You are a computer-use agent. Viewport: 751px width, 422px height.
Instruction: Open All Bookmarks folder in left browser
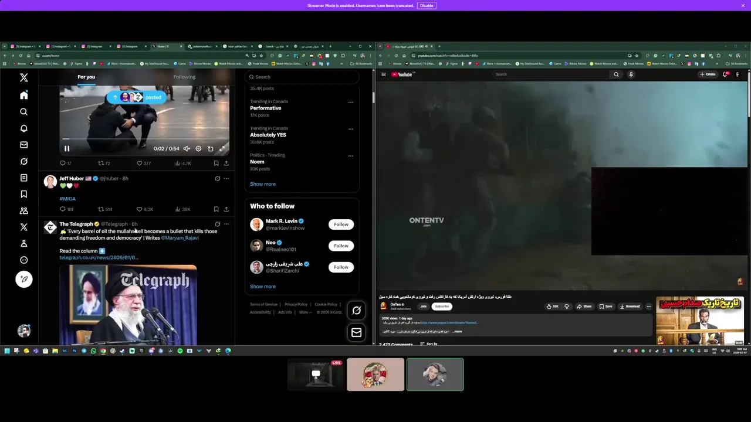pos(361,63)
